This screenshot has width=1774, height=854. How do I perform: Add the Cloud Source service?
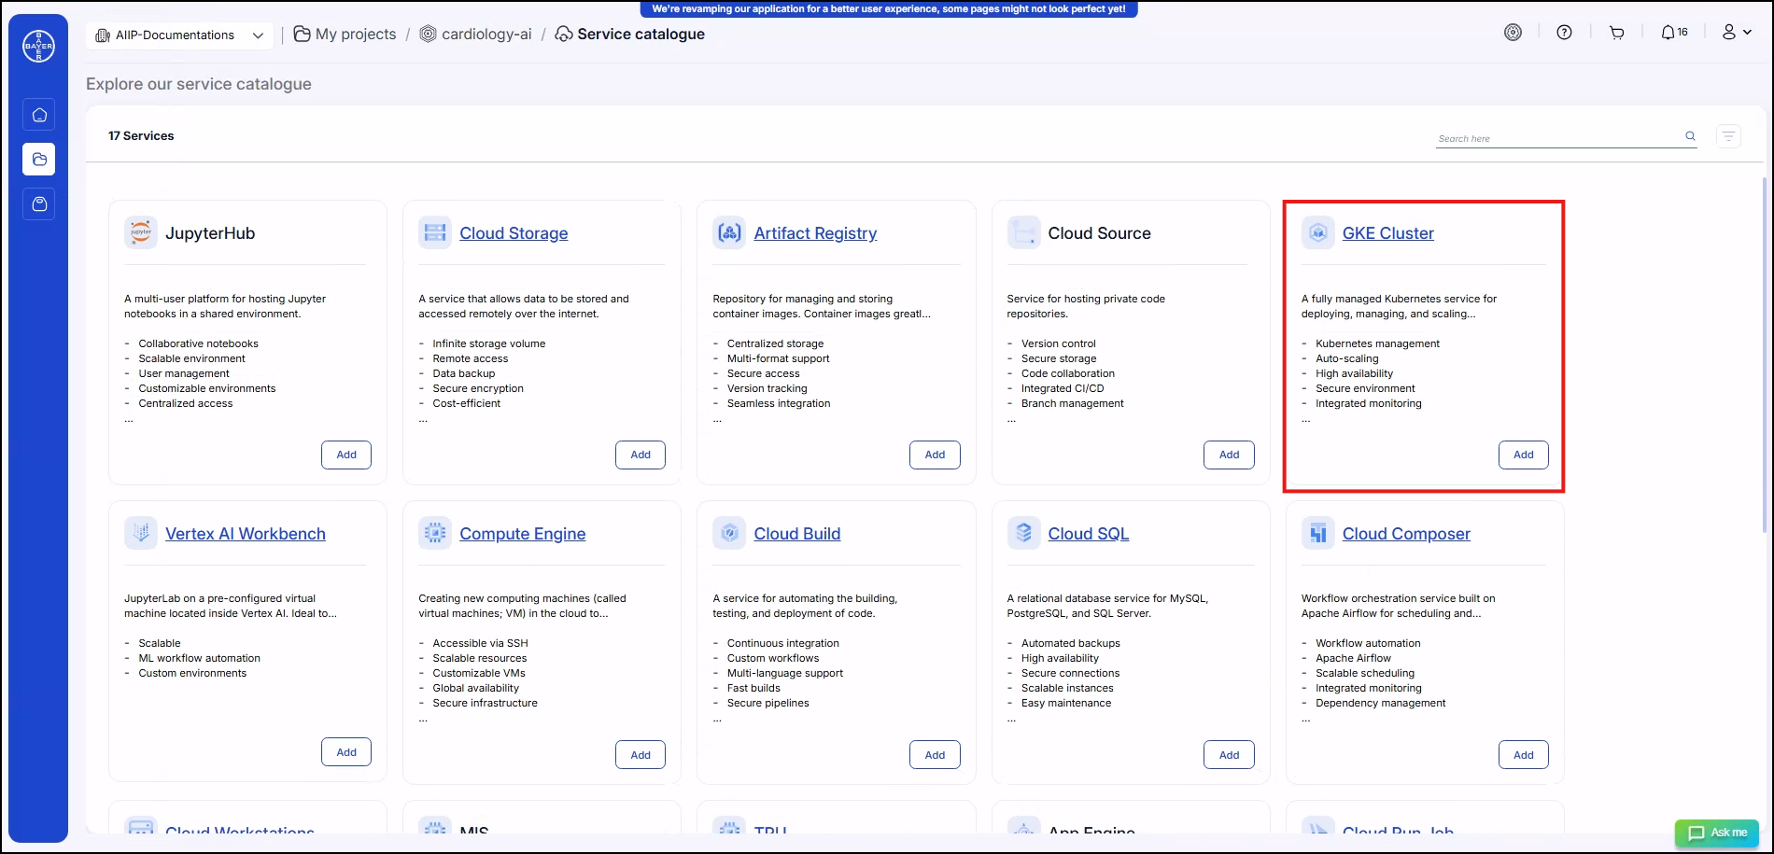click(1229, 455)
